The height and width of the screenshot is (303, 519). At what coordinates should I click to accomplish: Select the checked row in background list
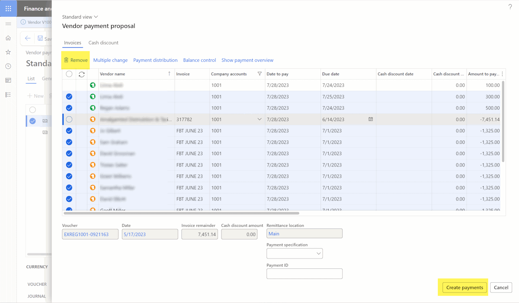[32, 121]
